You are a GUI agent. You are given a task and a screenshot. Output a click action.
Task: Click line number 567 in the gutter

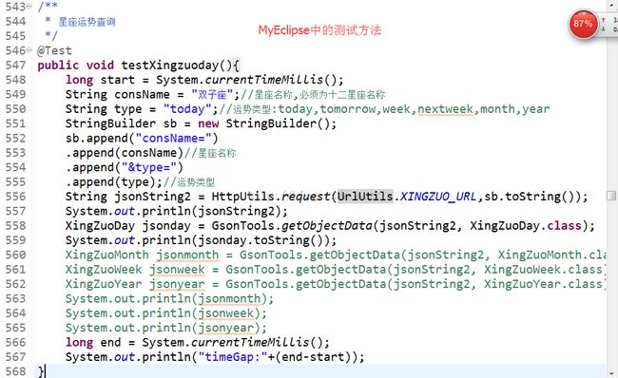pos(15,357)
